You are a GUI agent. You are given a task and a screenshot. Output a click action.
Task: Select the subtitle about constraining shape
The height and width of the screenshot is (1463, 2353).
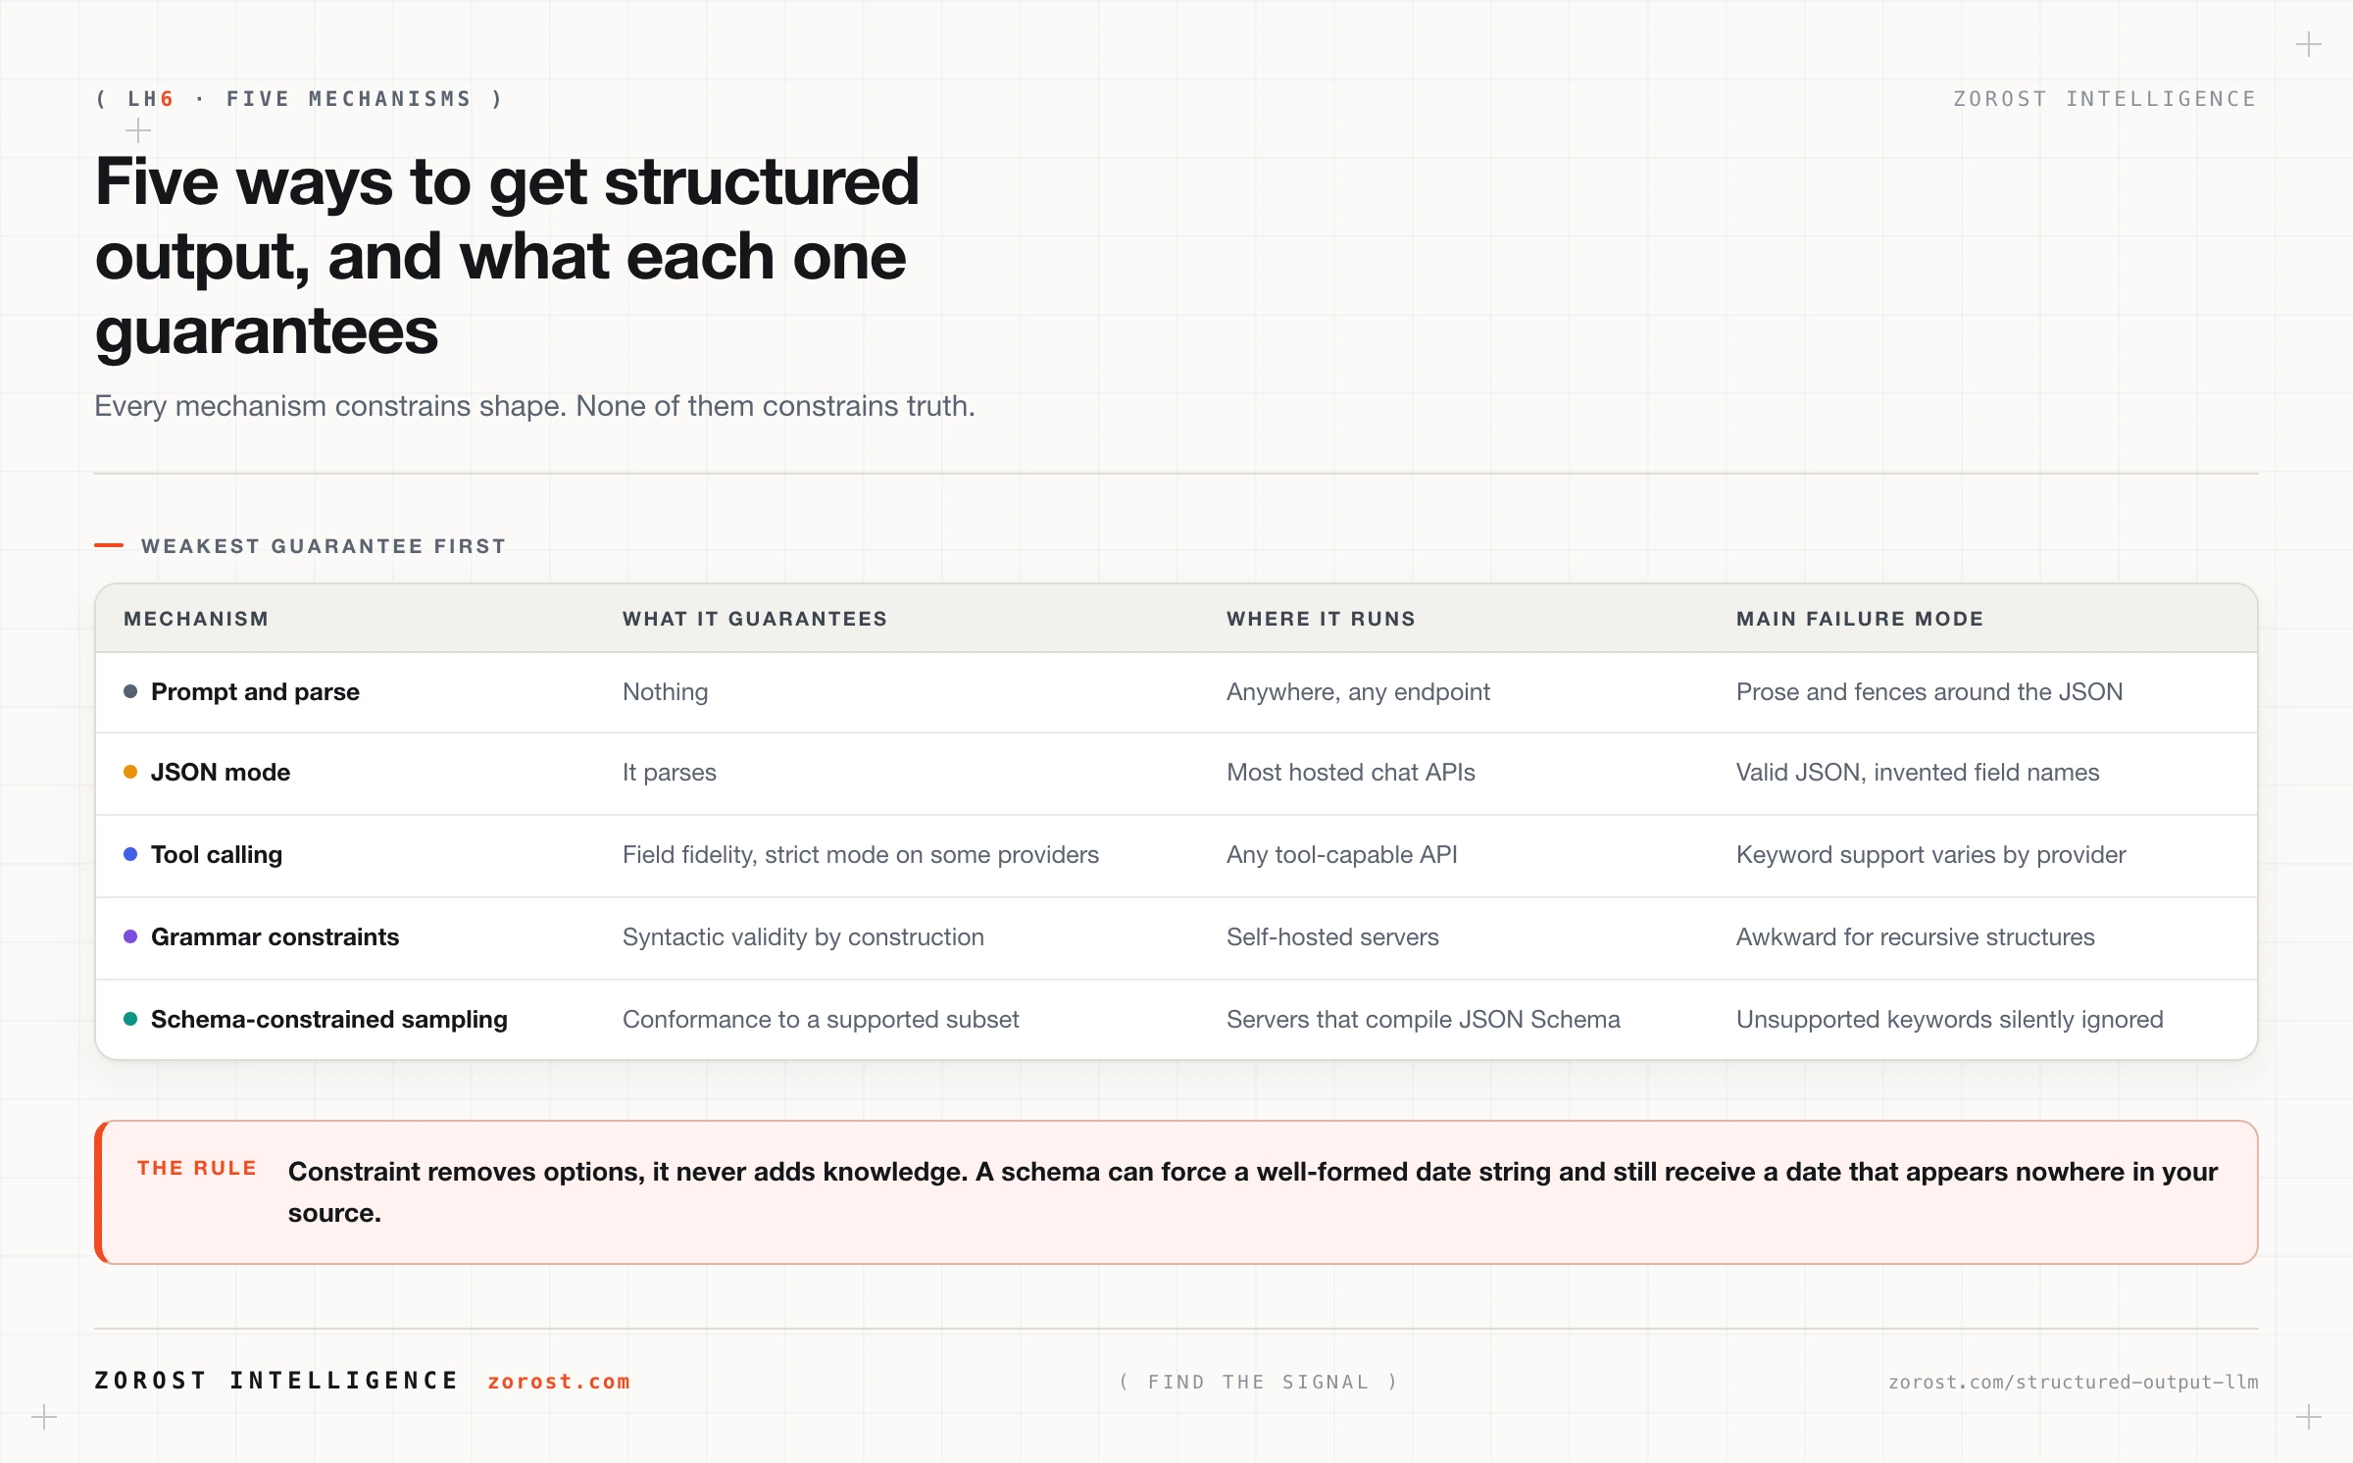tap(534, 406)
